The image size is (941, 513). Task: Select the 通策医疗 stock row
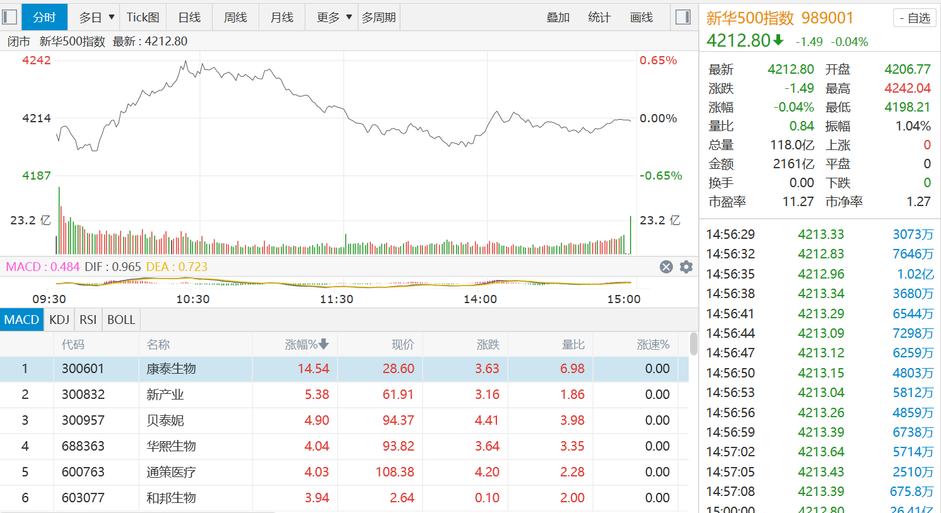point(344,472)
